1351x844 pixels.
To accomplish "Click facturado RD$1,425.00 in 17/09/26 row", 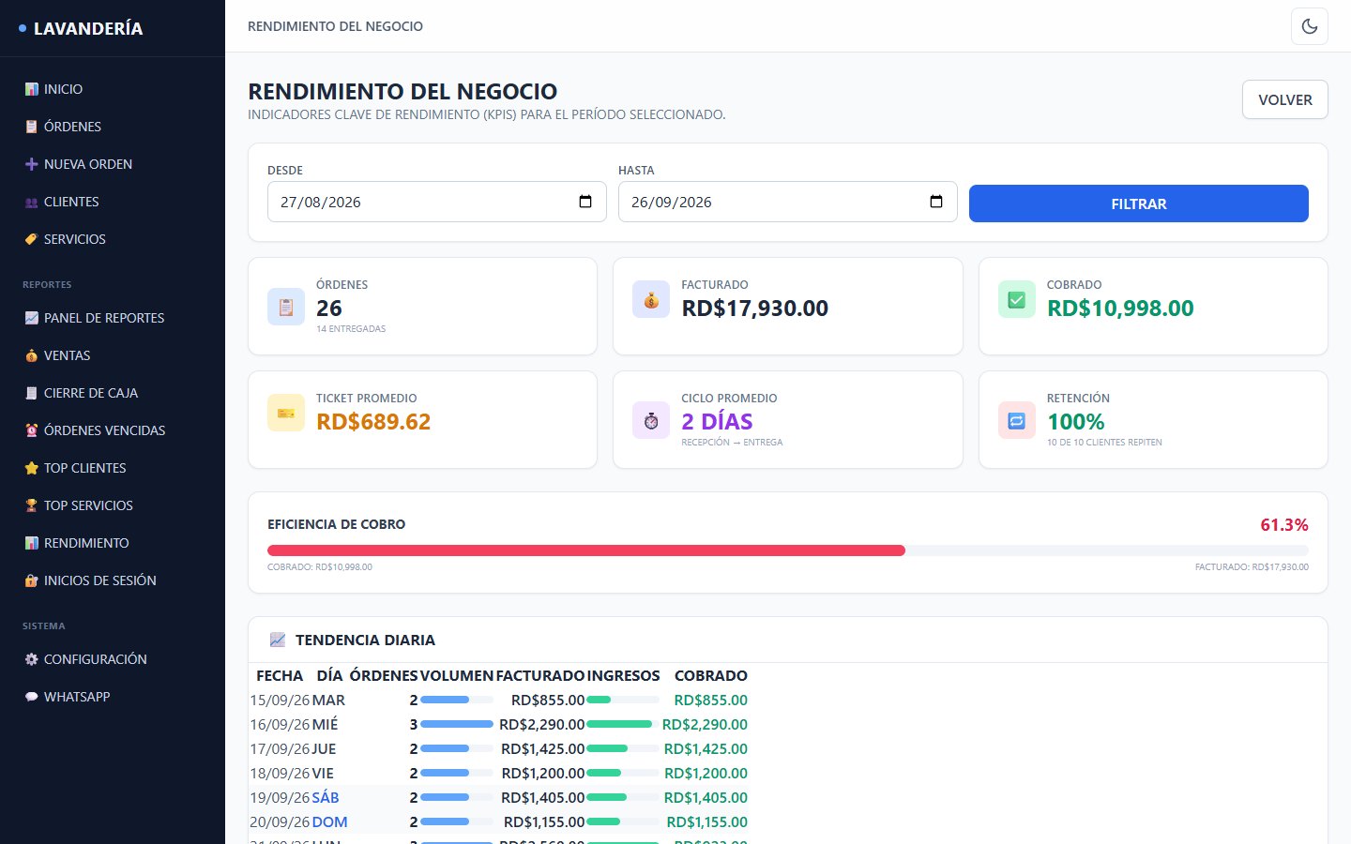I will (542, 748).
